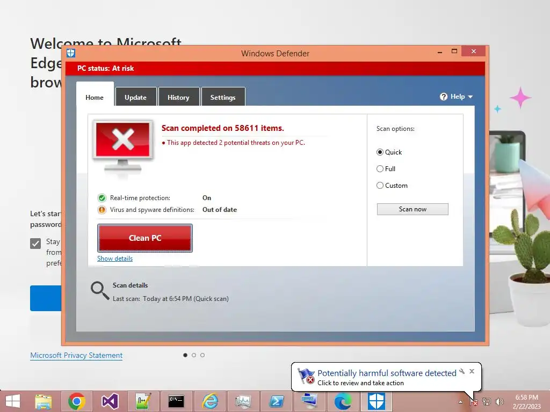
Task: Open the Show details link
Action: [x=115, y=259]
